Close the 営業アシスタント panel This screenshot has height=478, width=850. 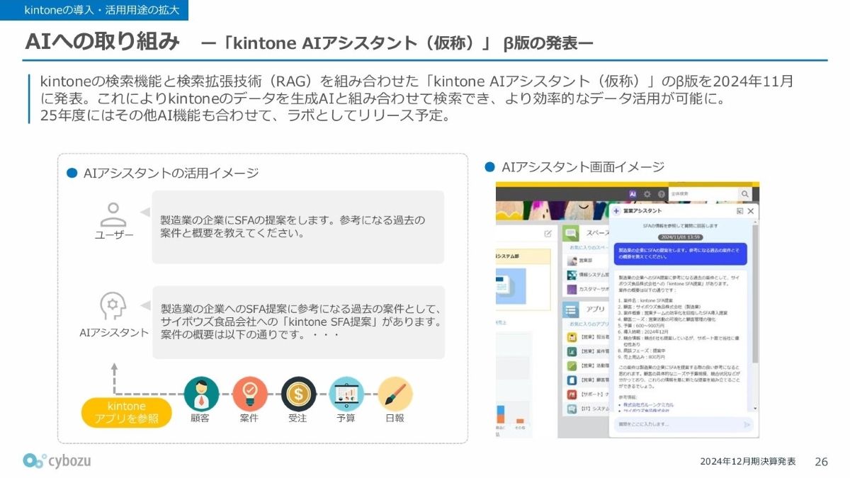coord(751,211)
